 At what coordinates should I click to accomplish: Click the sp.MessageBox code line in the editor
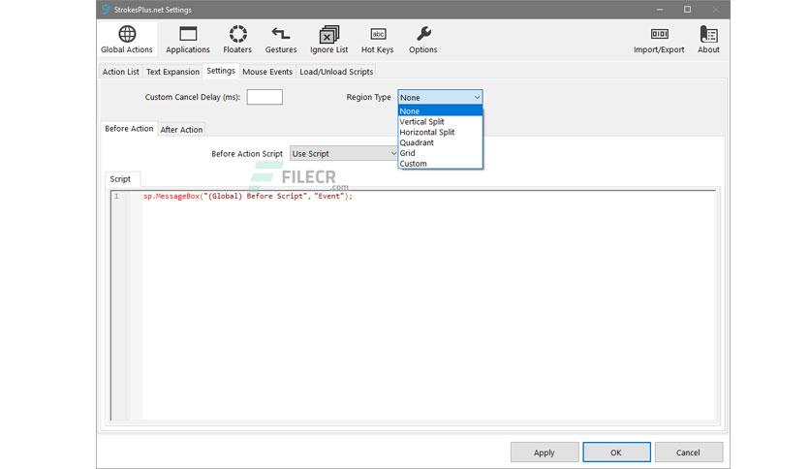click(248, 197)
